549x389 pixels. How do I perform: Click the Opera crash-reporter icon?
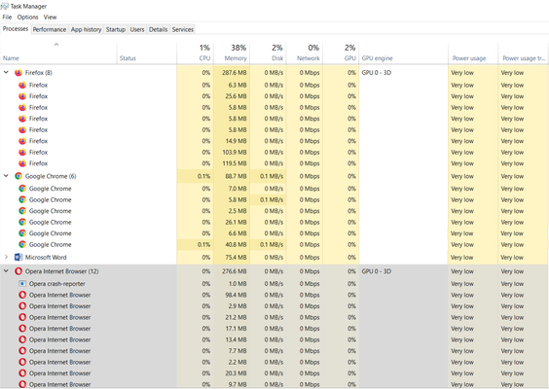coord(22,284)
